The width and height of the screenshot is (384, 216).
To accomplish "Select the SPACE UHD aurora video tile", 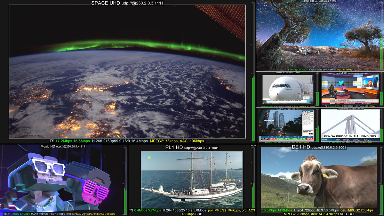I will click(127, 72).
